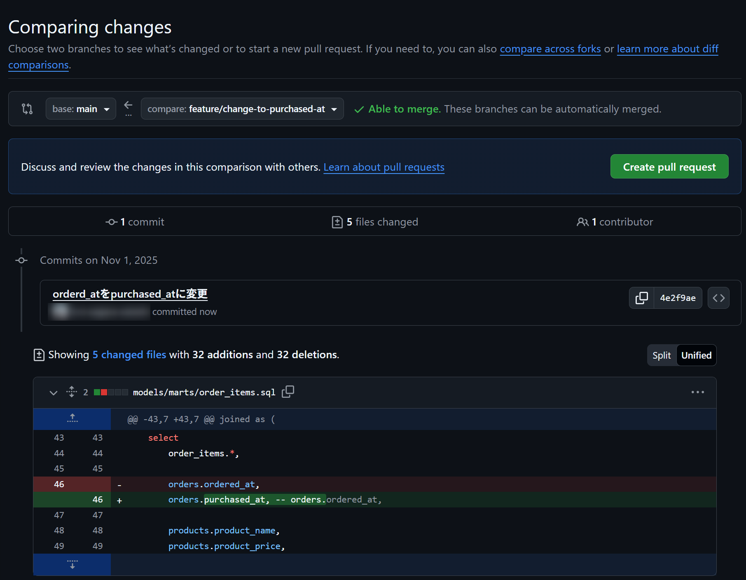
Task: Open Learn about pull requests link
Action: pyautogui.click(x=384, y=167)
